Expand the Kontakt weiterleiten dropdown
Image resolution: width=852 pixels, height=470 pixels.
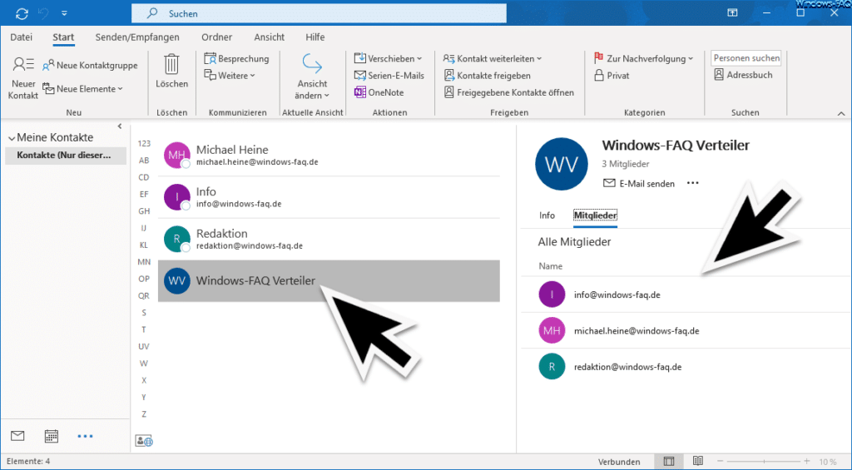pos(493,59)
